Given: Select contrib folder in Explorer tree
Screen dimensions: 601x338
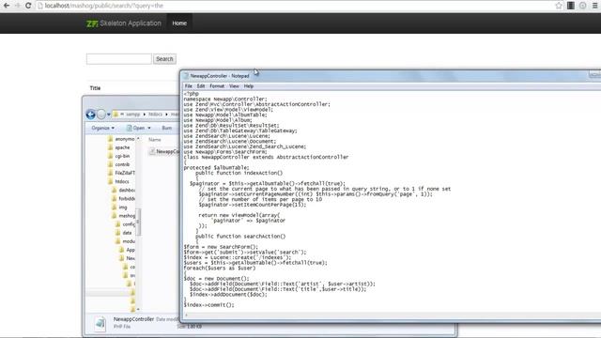Looking at the screenshot, I should [119, 164].
